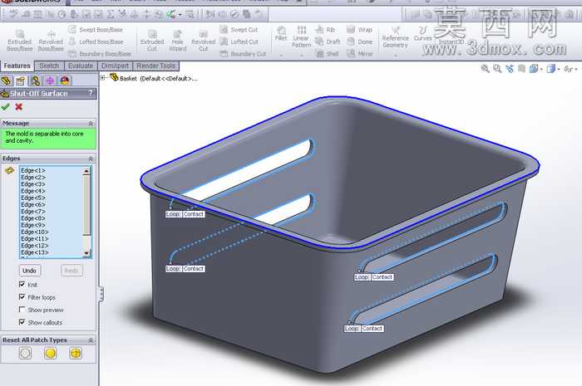Screen dimensions: 582x386
Task: Select the Mirror tool
Action: click(x=359, y=54)
